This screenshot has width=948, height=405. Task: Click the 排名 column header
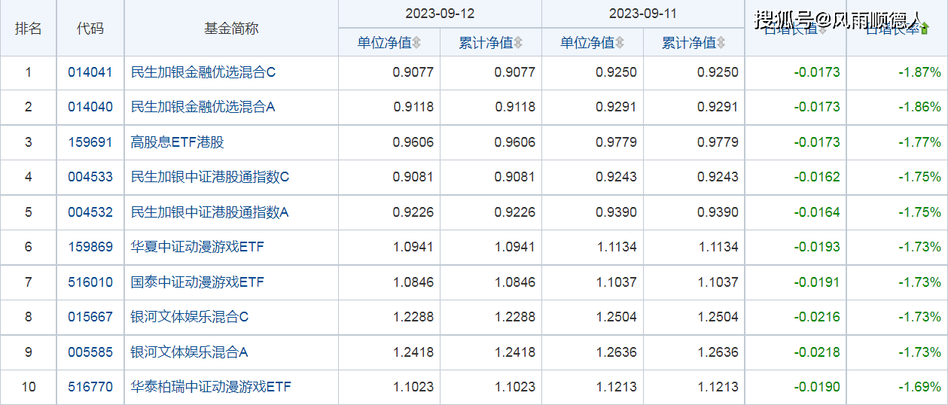pos(29,29)
